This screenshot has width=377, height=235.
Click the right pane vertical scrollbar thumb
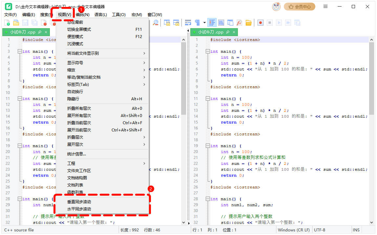tap(372, 79)
